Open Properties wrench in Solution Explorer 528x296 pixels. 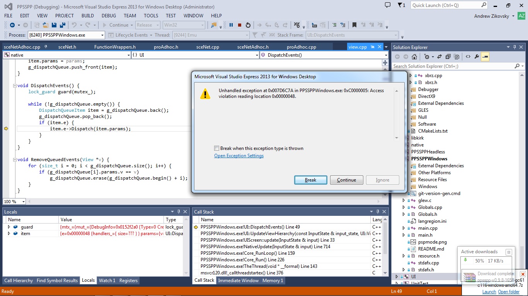pyautogui.click(x=477, y=57)
